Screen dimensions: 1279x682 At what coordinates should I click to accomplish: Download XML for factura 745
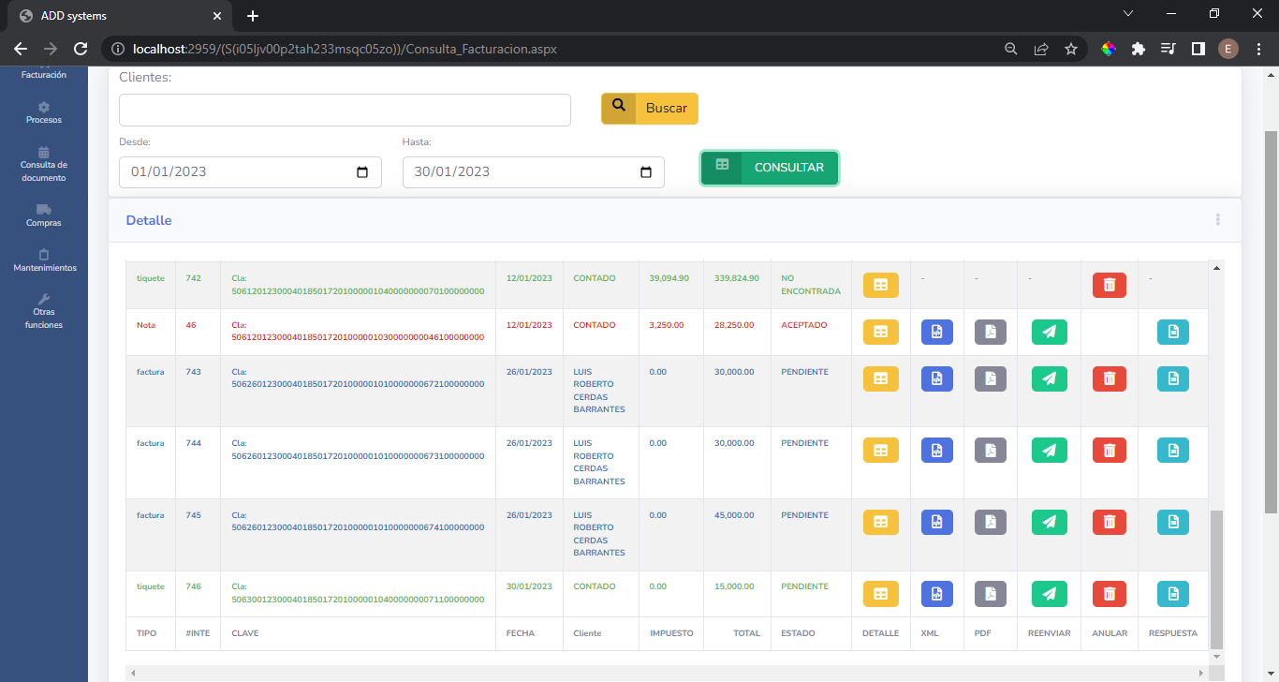pyautogui.click(x=936, y=522)
